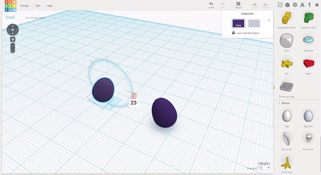321x175 pixels.
Task: Click the Edit grid button
Action: pos(264,163)
